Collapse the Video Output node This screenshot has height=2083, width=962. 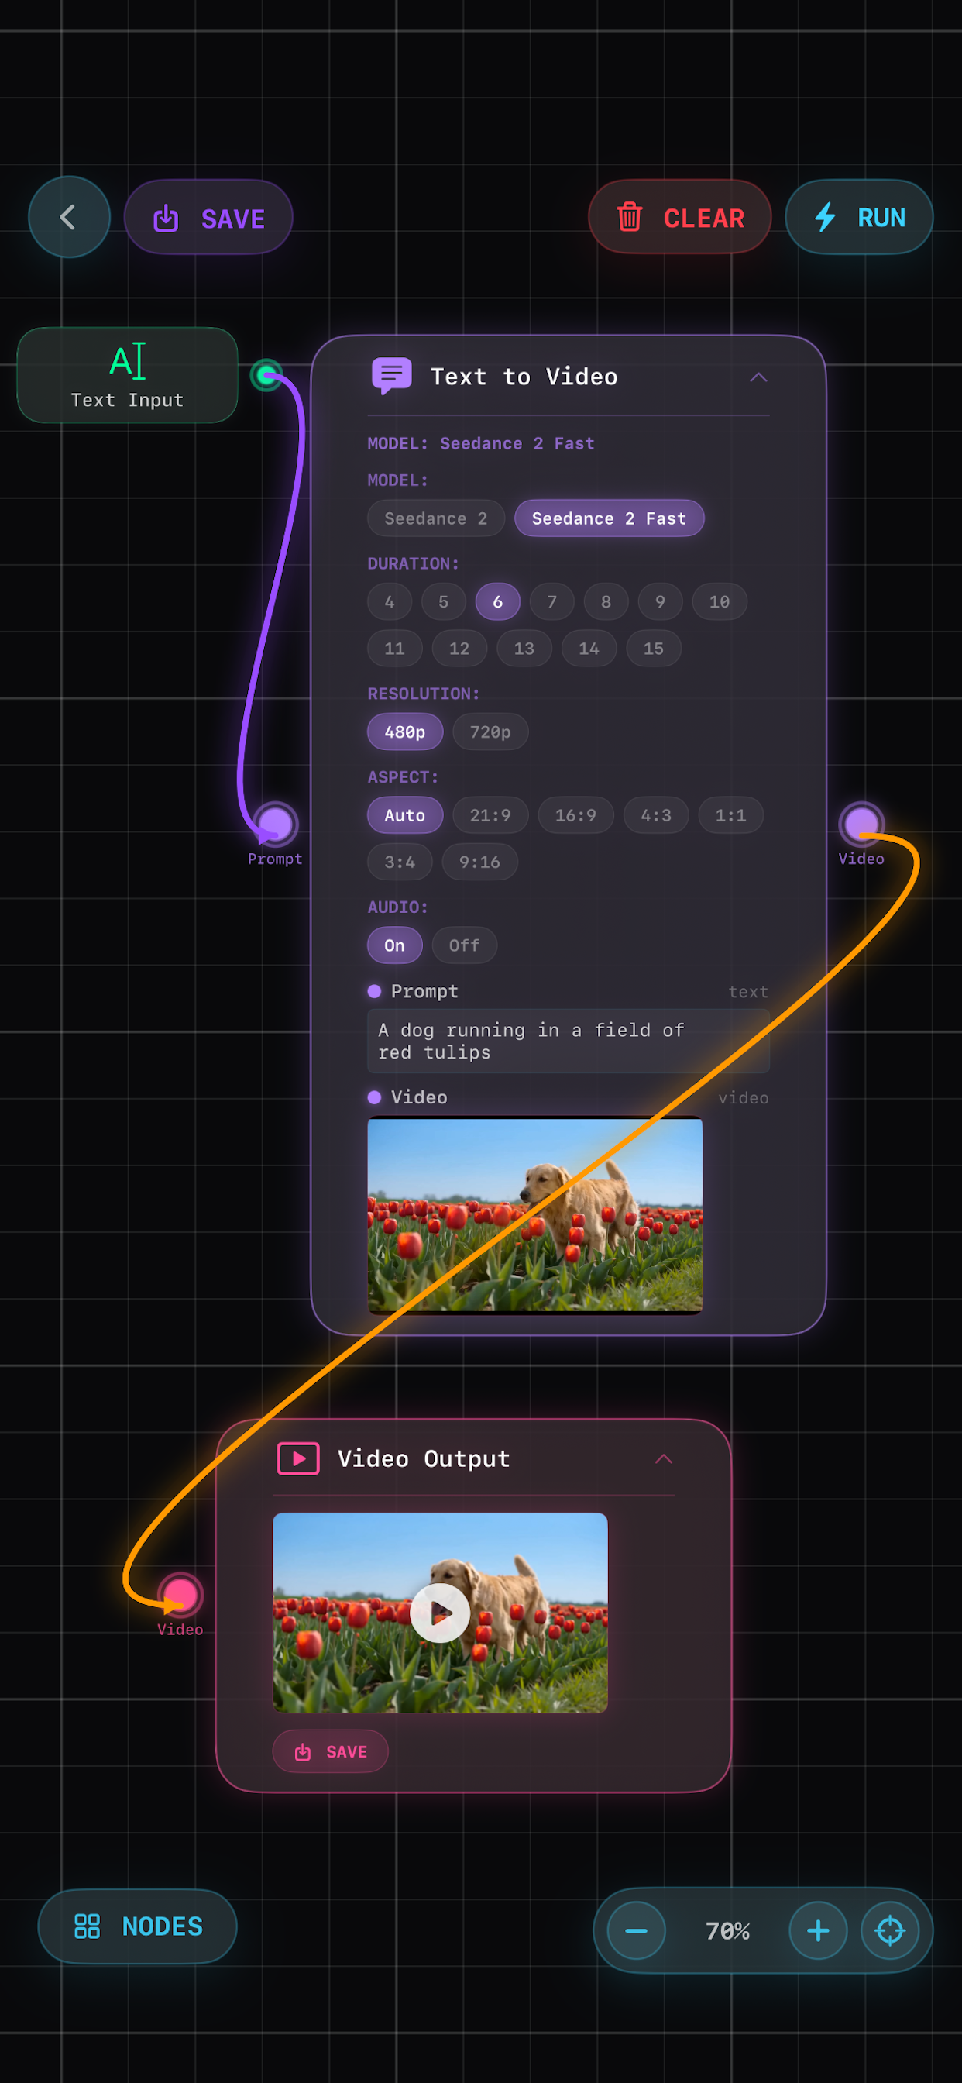[664, 1458]
